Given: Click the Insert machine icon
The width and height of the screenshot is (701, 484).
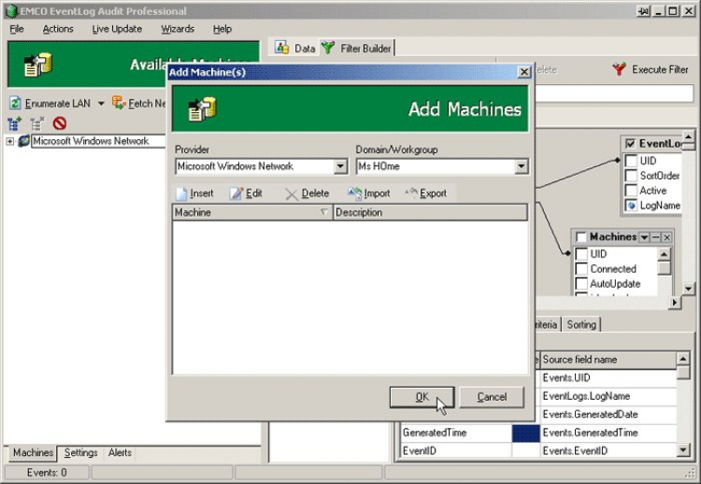Looking at the screenshot, I should (x=181, y=193).
